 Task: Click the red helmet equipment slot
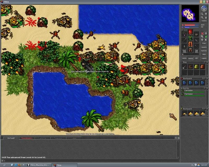coord(190,32)
